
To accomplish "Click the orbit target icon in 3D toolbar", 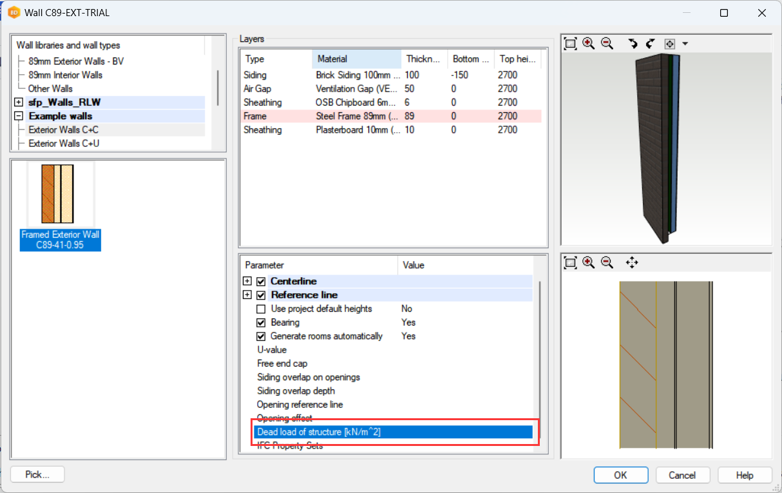I will [670, 44].
